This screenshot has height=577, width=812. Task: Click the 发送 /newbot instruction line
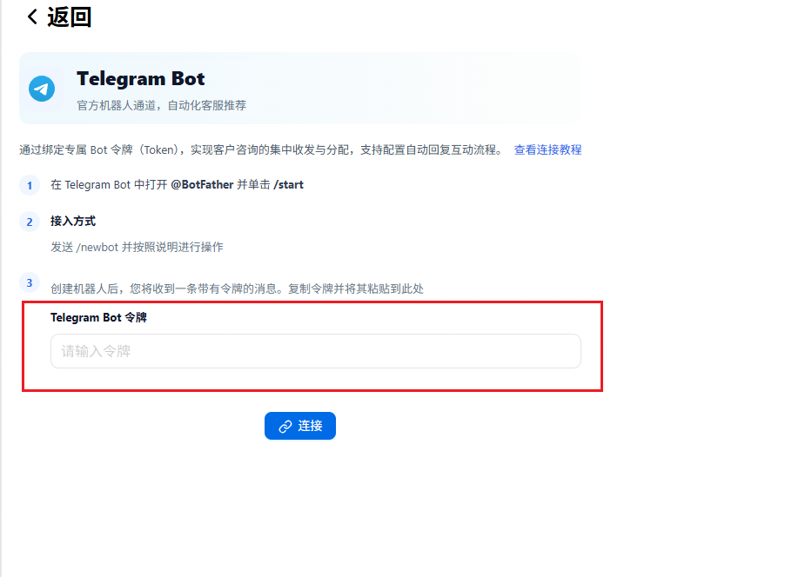click(137, 247)
